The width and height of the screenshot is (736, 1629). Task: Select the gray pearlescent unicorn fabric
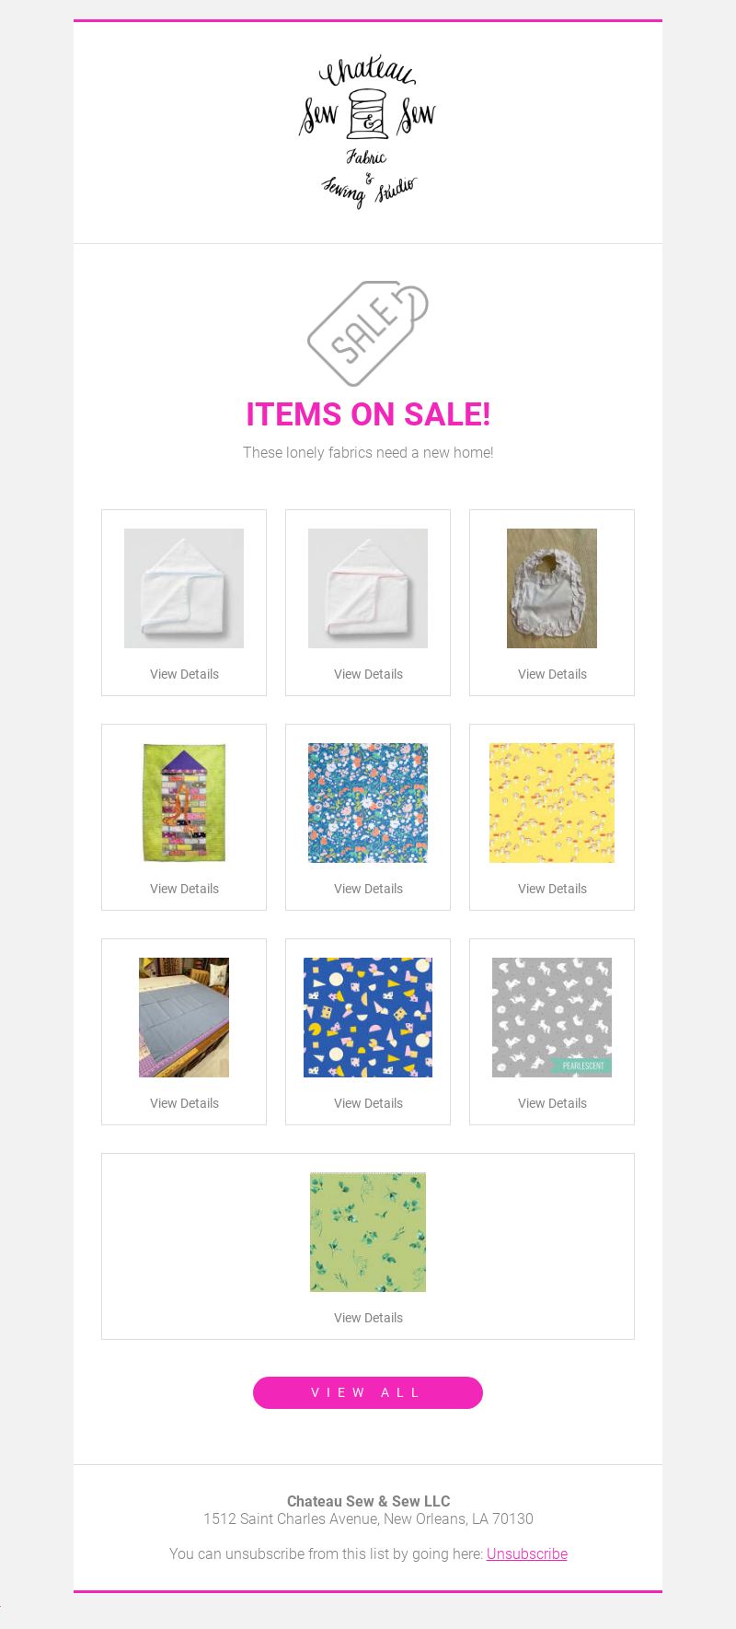[552, 1018]
